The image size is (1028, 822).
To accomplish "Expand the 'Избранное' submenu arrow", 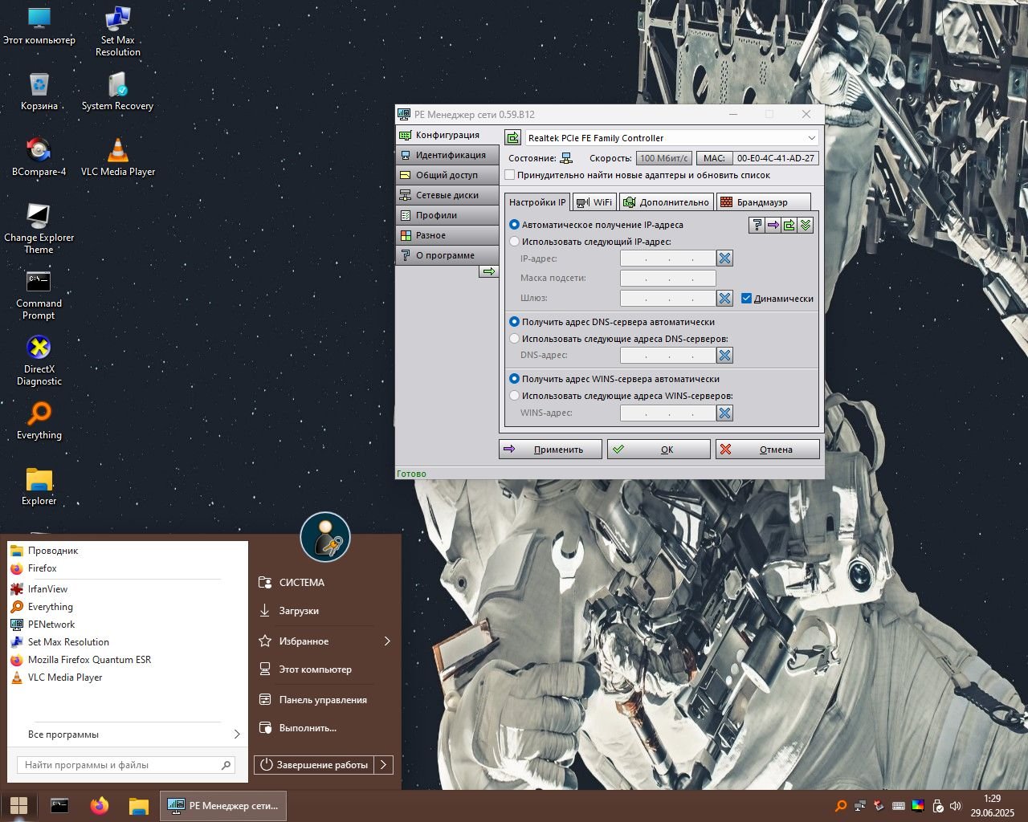I will click(387, 641).
